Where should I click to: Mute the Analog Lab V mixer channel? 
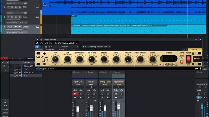coord(102,94)
